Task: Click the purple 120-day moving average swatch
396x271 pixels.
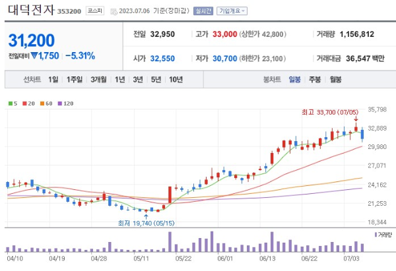Action: (x=60, y=104)
